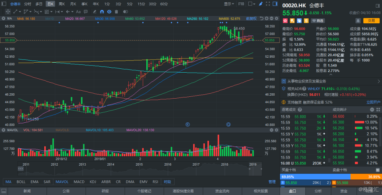Toggle drawing visibility eye icon
The height and width of the screenshot is (195, 382).
click(109, 11)
